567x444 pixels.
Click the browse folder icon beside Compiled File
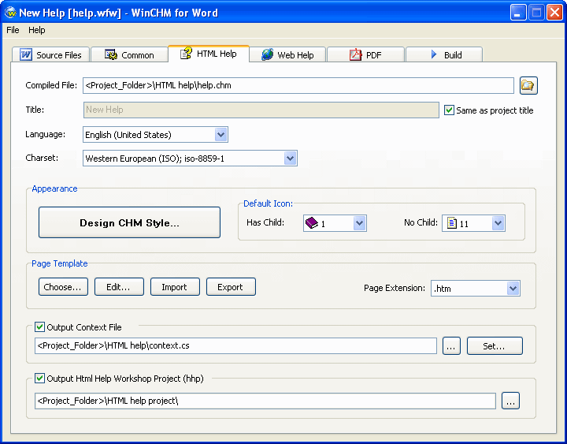(528, 85)
